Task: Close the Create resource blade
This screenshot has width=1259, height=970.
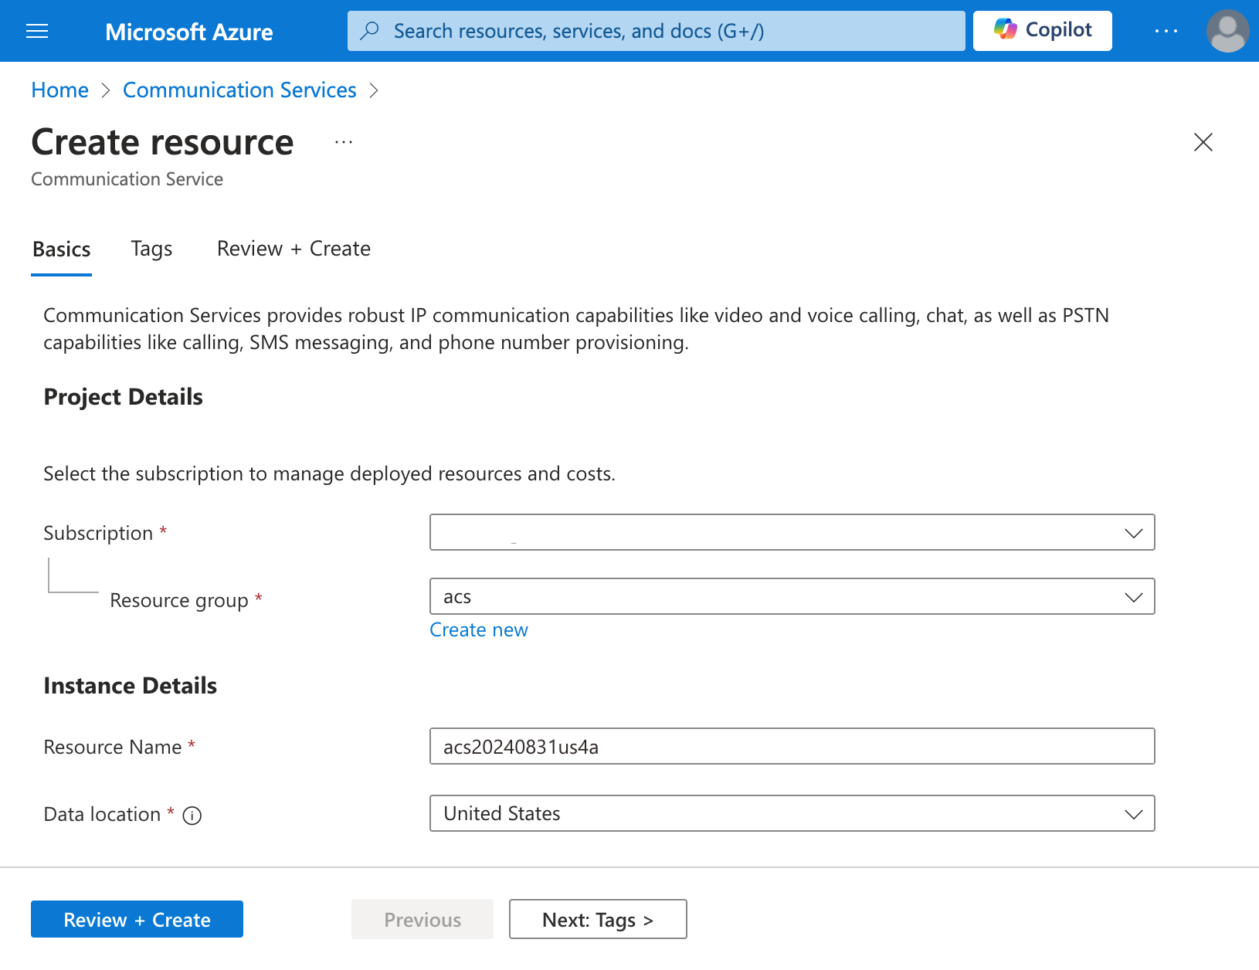Action: pos(1203,142)
